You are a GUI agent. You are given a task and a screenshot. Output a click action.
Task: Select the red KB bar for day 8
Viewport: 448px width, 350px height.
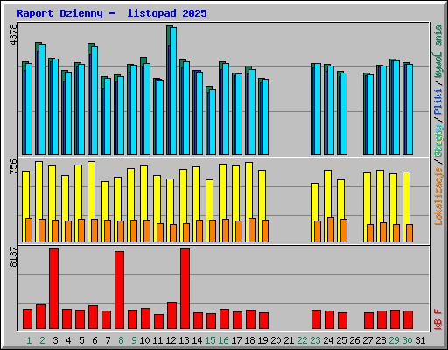(x=119, y=290)
